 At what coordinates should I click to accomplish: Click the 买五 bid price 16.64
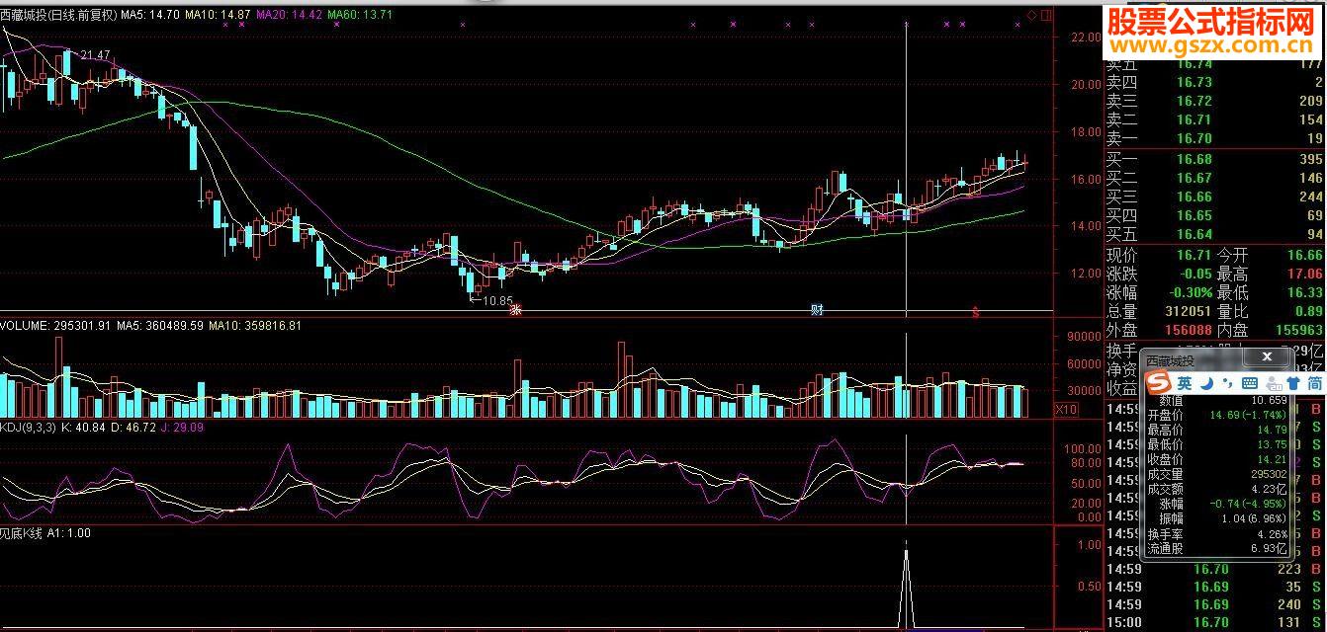coord(1194,234)
